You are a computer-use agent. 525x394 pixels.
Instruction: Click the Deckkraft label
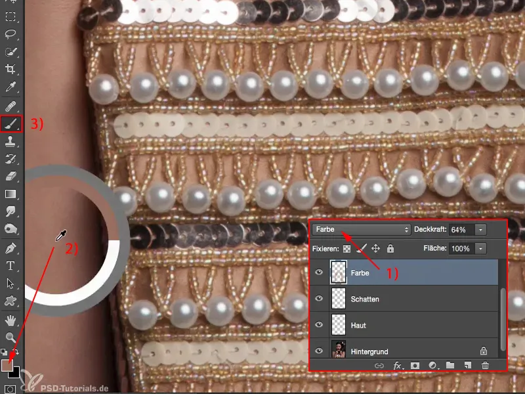coord(430,229)
